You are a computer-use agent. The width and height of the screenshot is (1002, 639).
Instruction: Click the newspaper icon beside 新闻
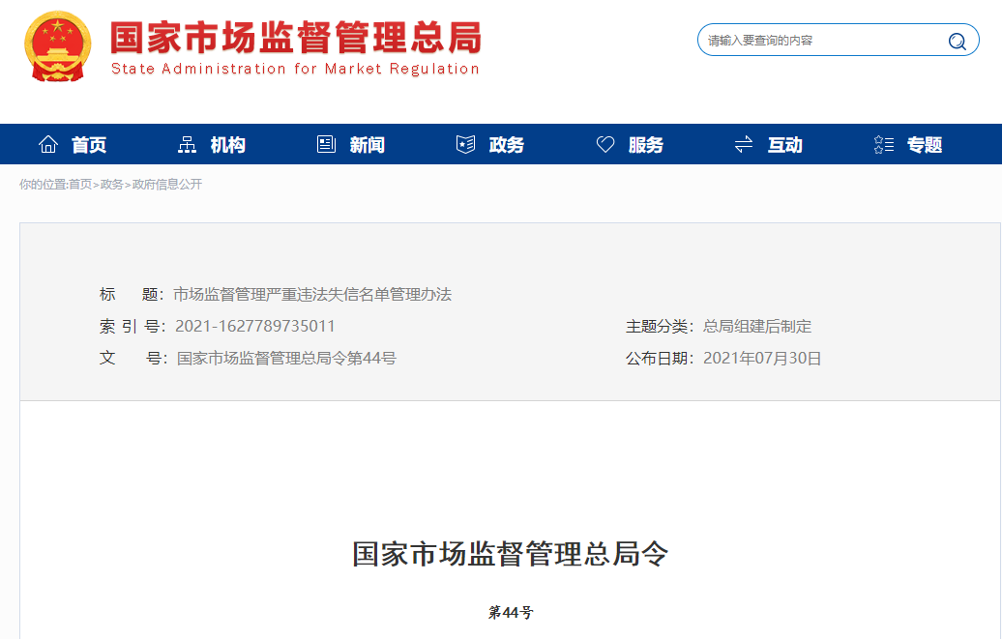click(326, 145)
